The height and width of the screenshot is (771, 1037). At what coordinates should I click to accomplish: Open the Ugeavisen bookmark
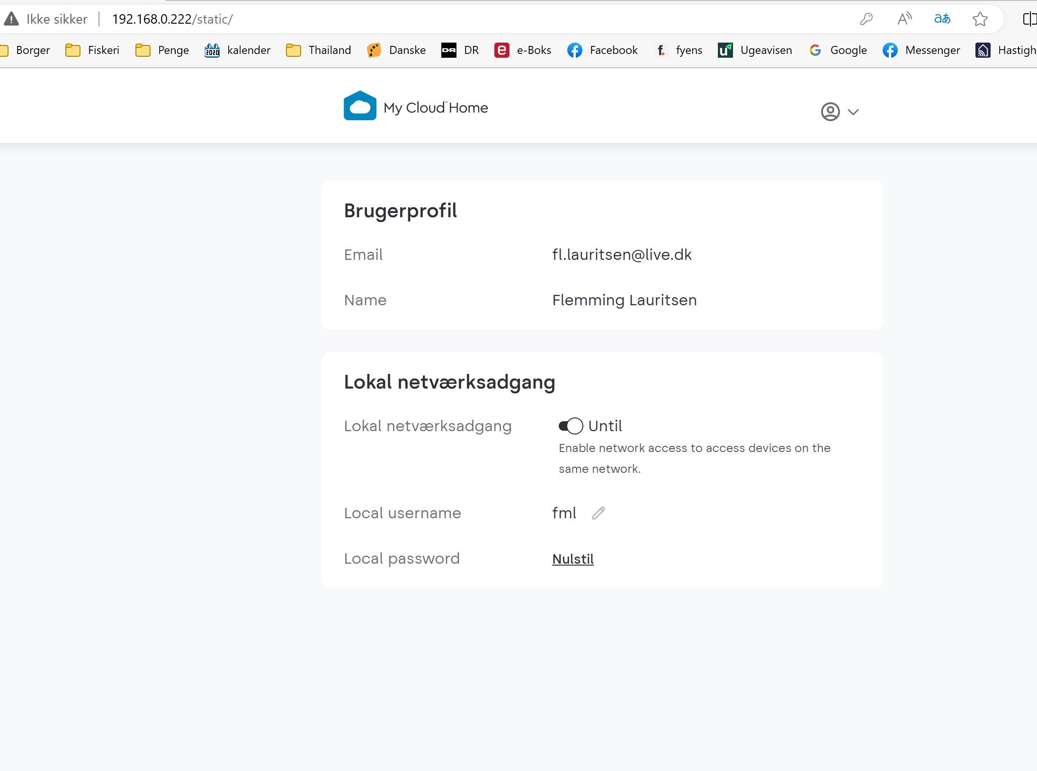tap(755, 50)
